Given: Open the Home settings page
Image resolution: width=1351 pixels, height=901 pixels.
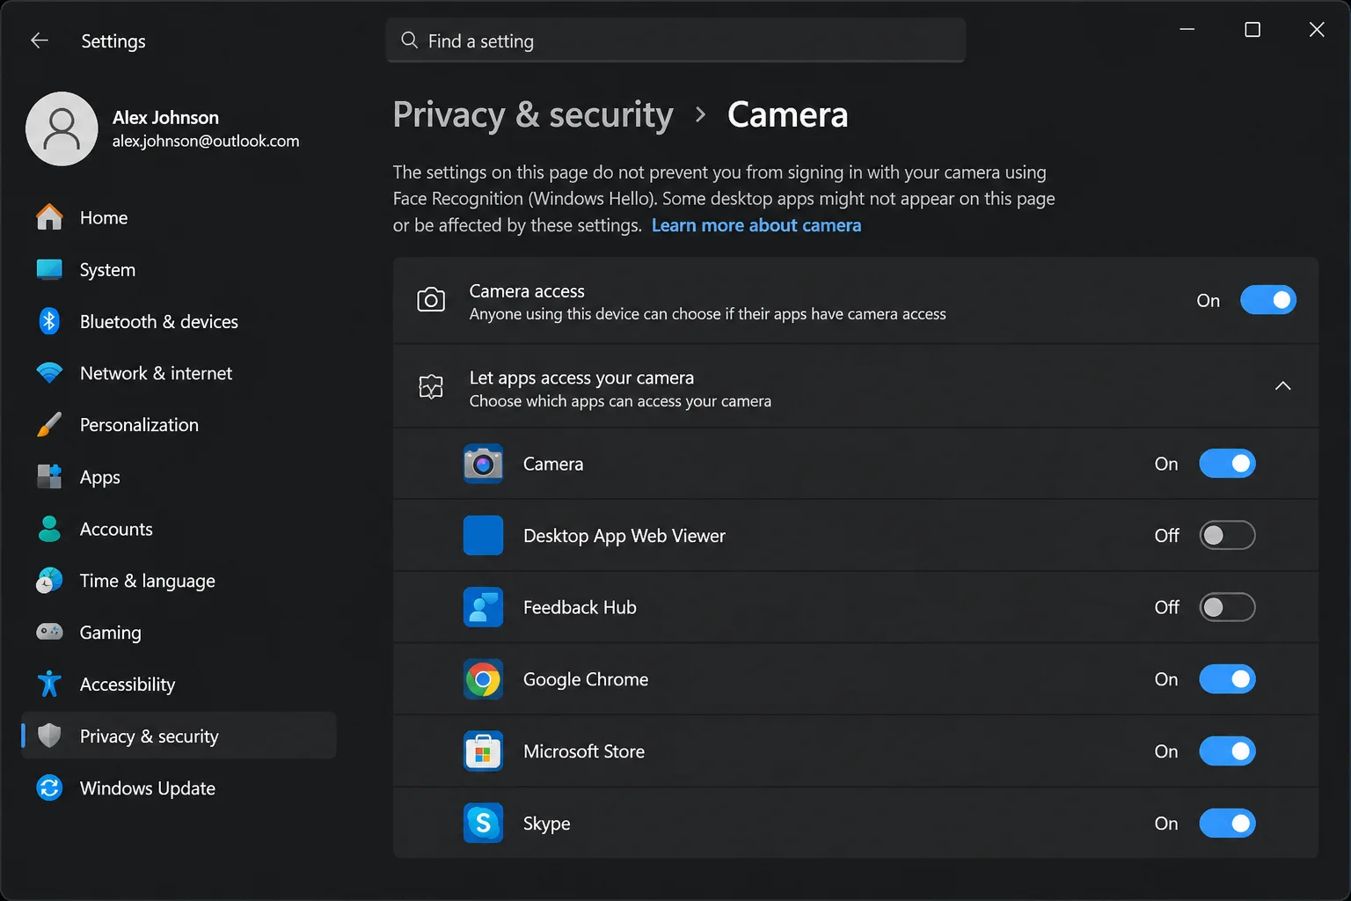Looking at the screenshot, I should pos(179,217).
